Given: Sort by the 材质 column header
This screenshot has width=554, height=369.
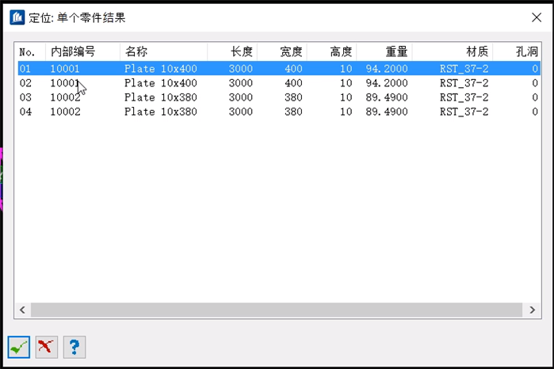Looking at the screenshot, I should pyautogui.click(x=477, y=52).
